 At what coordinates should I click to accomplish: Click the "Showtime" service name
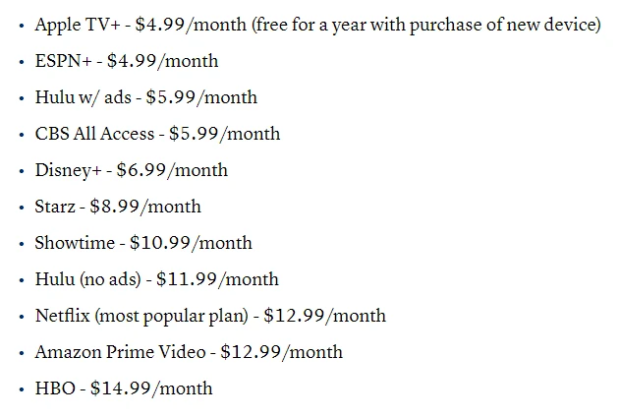point(73,243)
